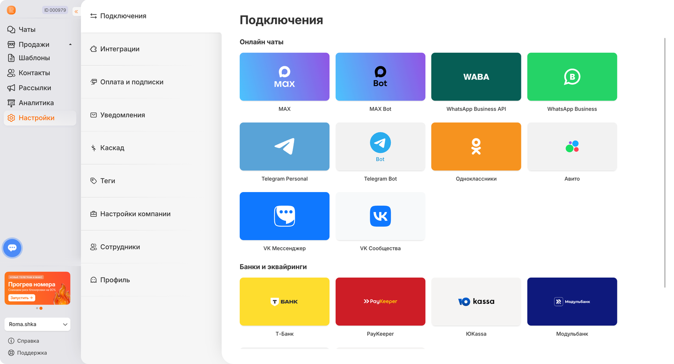Click the orange app logo icon
The image size is (674, 364).
[x=11, y=10]
